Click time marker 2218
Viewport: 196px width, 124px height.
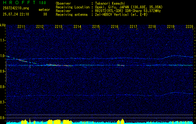pos(152,26)
